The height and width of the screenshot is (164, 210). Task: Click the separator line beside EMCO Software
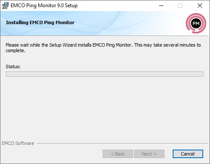[x=122, y=144]
